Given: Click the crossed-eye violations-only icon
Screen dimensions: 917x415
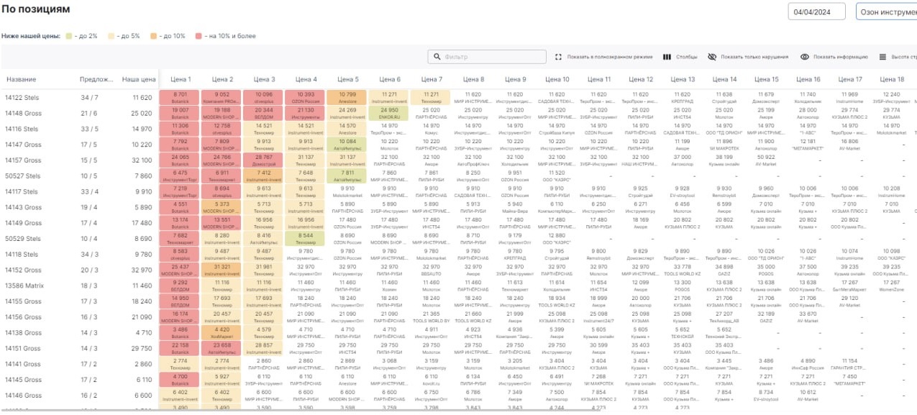Looking at the screenshot, I should pyautogui.click(x=712, y=57).
